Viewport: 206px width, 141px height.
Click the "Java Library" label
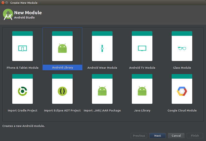coord(142,111)
